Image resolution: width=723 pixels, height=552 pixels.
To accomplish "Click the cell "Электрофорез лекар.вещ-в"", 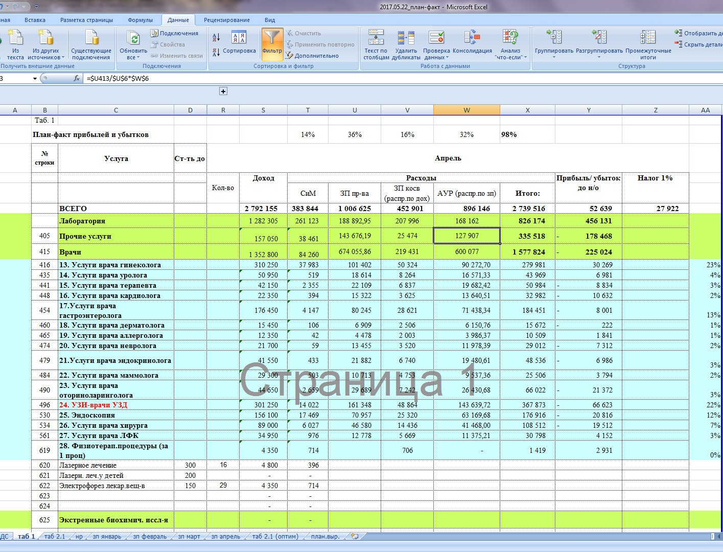I will (116, 486).
